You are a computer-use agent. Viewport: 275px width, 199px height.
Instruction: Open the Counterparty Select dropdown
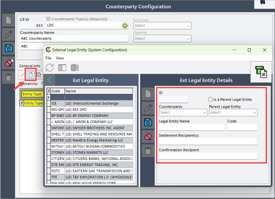[x=183, y=113]
